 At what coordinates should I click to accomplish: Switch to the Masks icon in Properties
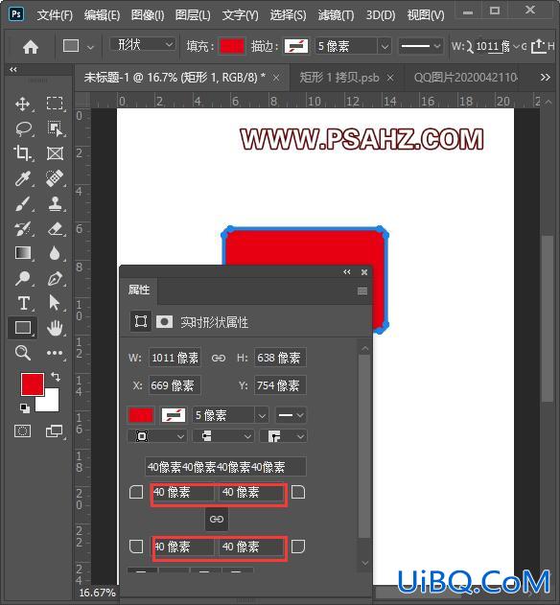[x=164, y=321]
